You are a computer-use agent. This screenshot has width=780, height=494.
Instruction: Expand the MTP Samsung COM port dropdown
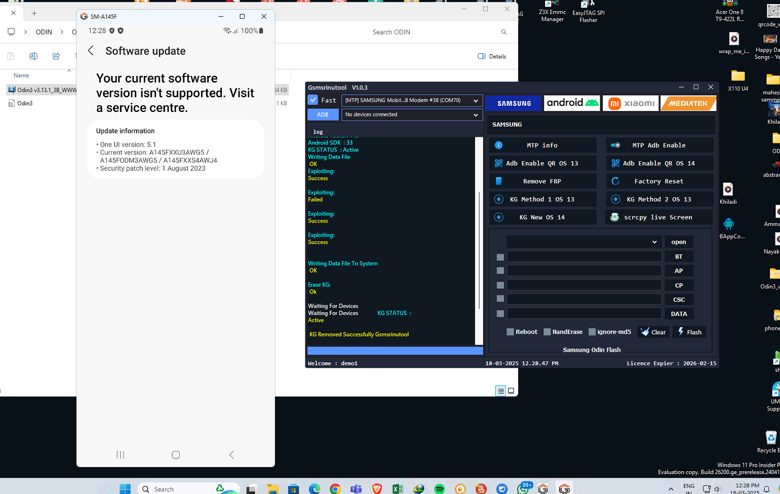411,100
